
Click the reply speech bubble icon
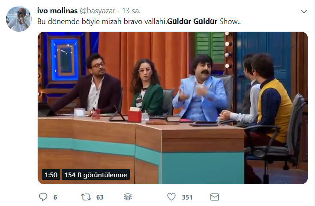click(43, 197)
